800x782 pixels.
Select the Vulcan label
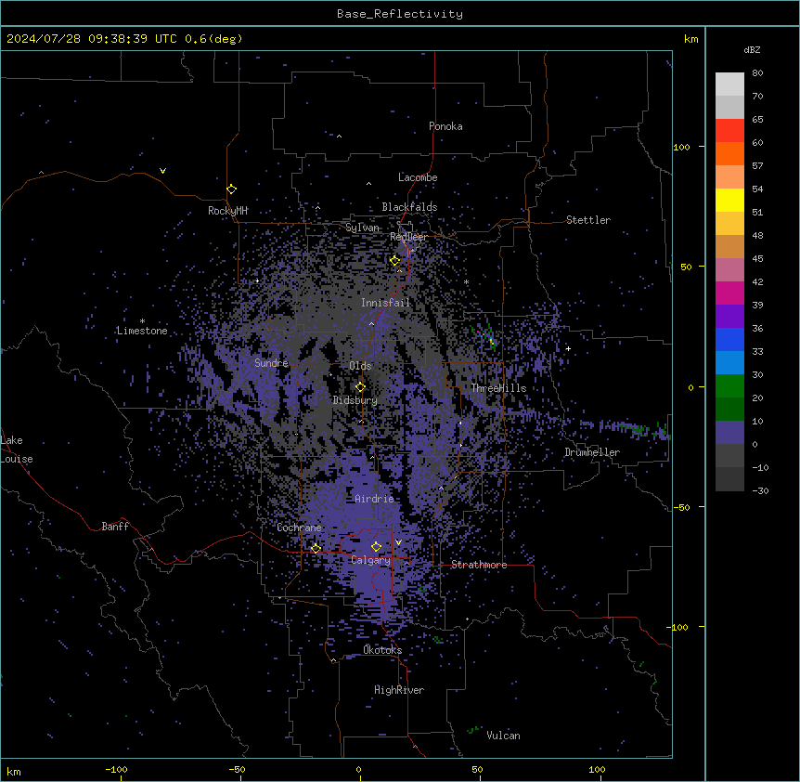tap(503, 736)
